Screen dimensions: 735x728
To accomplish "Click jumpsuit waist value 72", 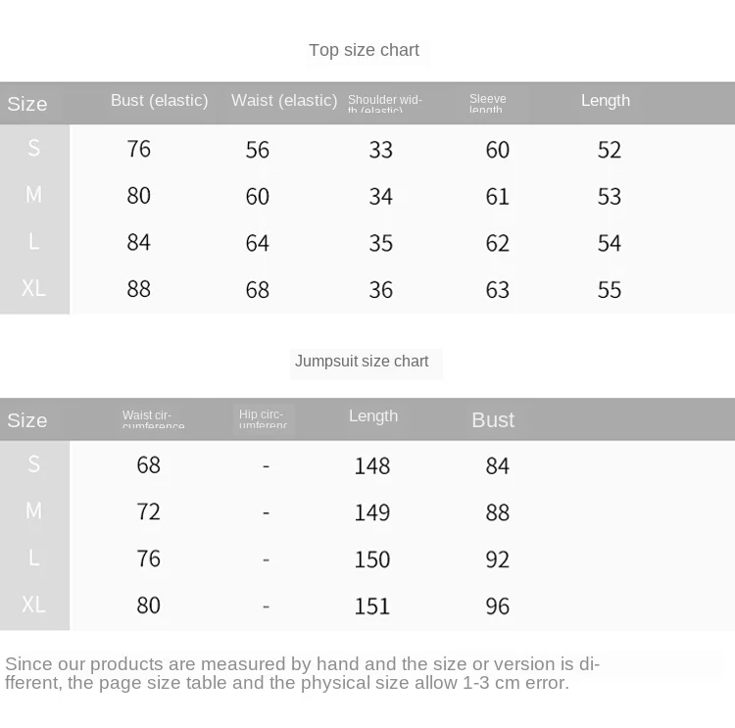I will pyautogui.click(x=149, y=511).
